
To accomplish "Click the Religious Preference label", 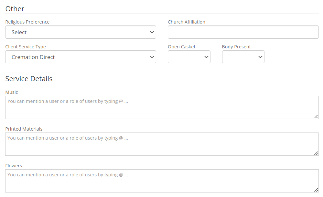I will (x=27, y=22).
